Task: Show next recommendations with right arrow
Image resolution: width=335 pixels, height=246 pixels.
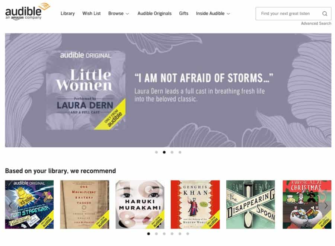Action: coord(326,205)
